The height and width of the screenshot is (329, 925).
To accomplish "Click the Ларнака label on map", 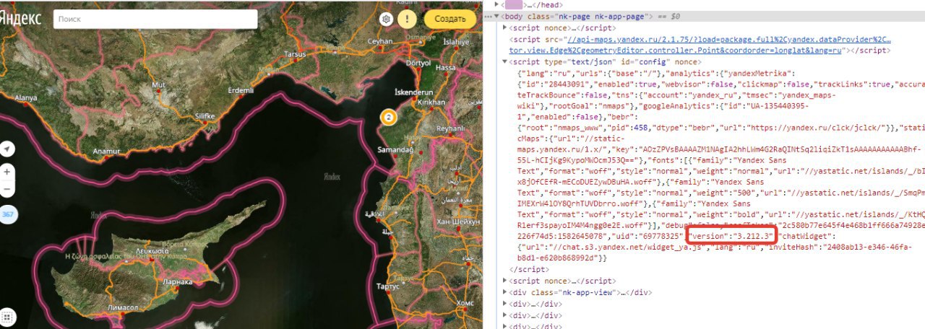I will click(178, 281).
